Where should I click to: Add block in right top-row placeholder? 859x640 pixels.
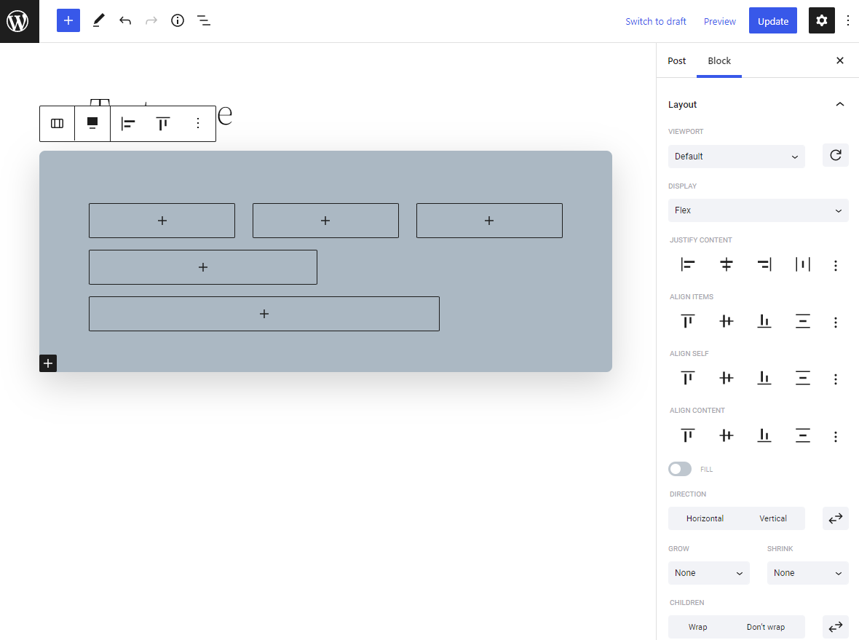[x=489, y=221]
